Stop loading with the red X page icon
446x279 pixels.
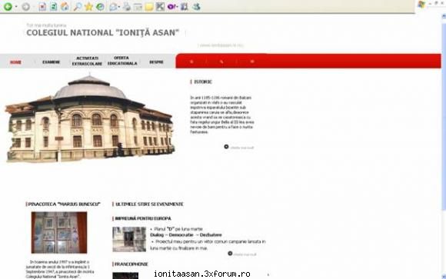(x=42, y=7)
